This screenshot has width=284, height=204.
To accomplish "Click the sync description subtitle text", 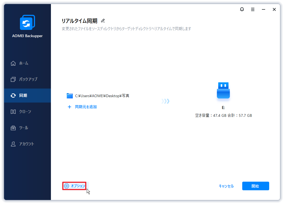I will (126, 29).
